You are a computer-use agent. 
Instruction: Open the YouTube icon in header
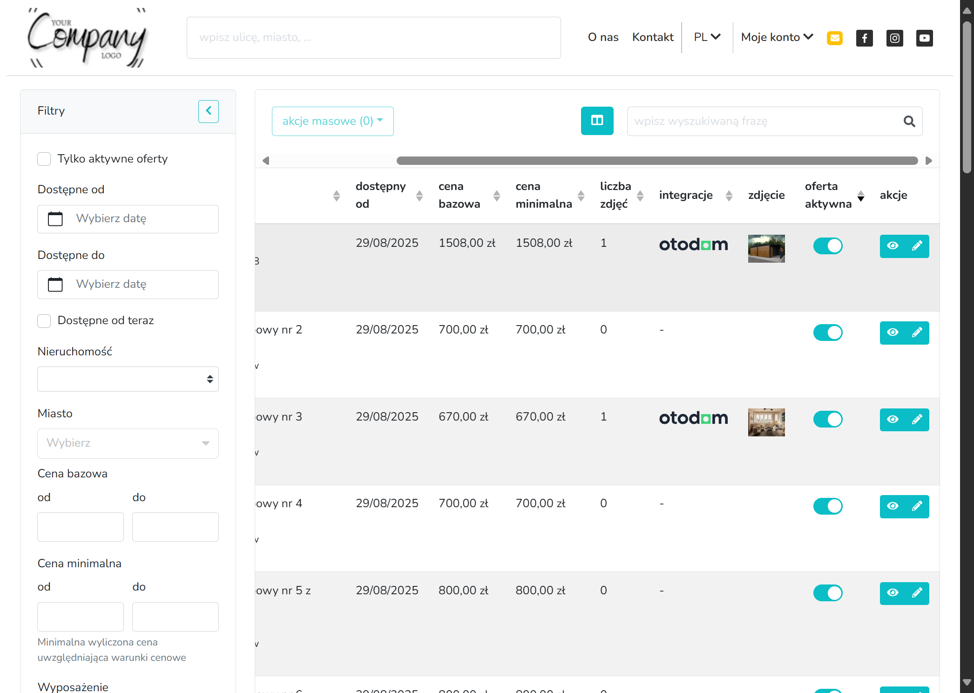click(924, 38)
